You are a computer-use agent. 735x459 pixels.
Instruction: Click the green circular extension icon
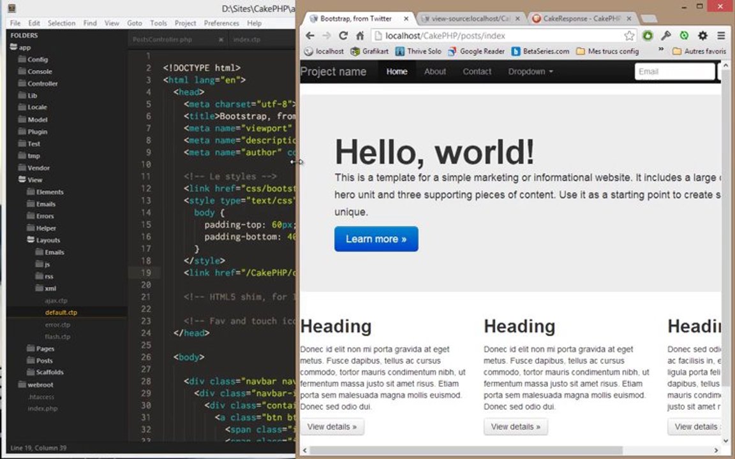pyautogui.click(x=648, y=36)
